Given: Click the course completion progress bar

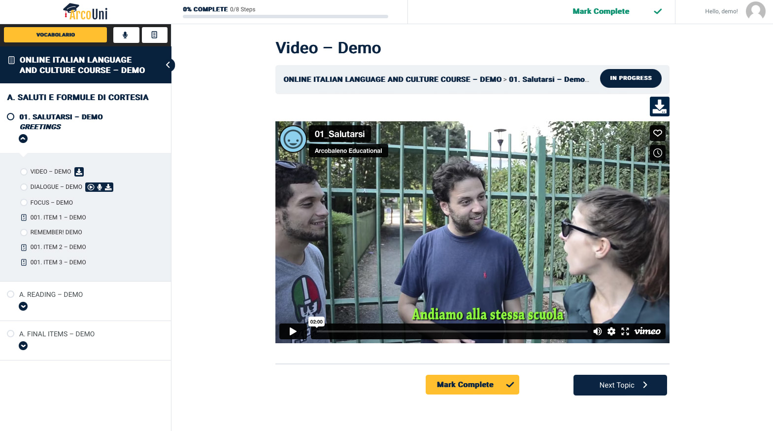Looking at the screenshot, I should pos(285,16).
